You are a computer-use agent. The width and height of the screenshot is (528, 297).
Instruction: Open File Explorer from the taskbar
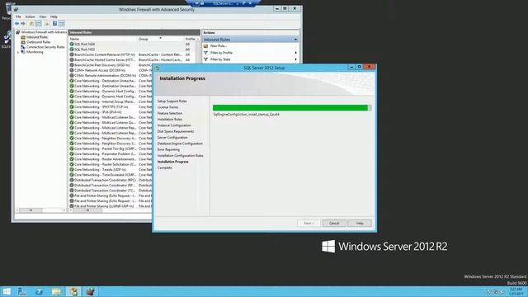[x=56, y=291]
